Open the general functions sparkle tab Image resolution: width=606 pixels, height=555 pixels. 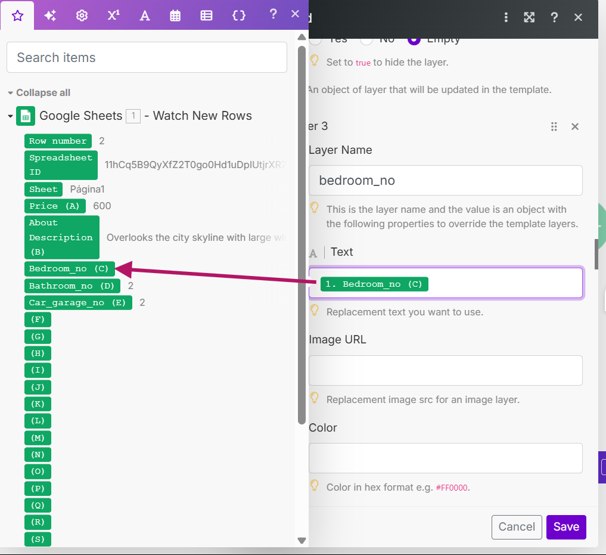coord(50,15)
